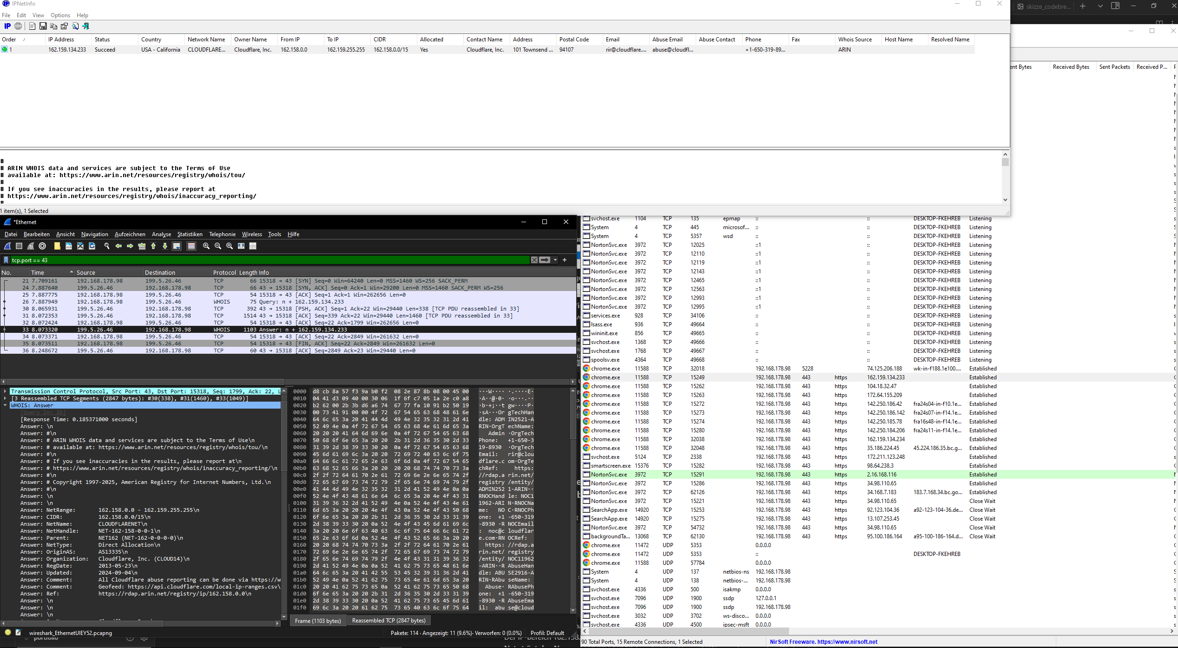Start capture with Wireshark shark-fin icon

pos(7,246)
